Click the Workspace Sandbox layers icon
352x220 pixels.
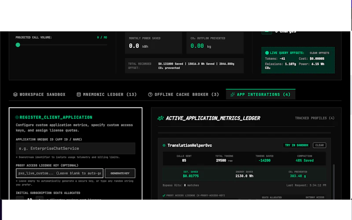tap(15, 95)
